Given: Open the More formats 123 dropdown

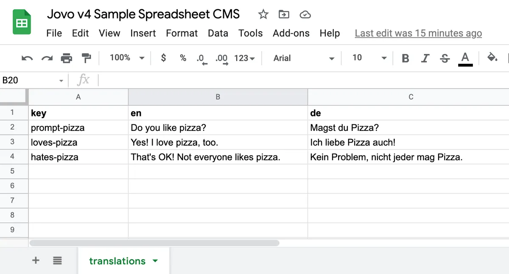Looking at the screenshot, I should (x=244, y=58).
